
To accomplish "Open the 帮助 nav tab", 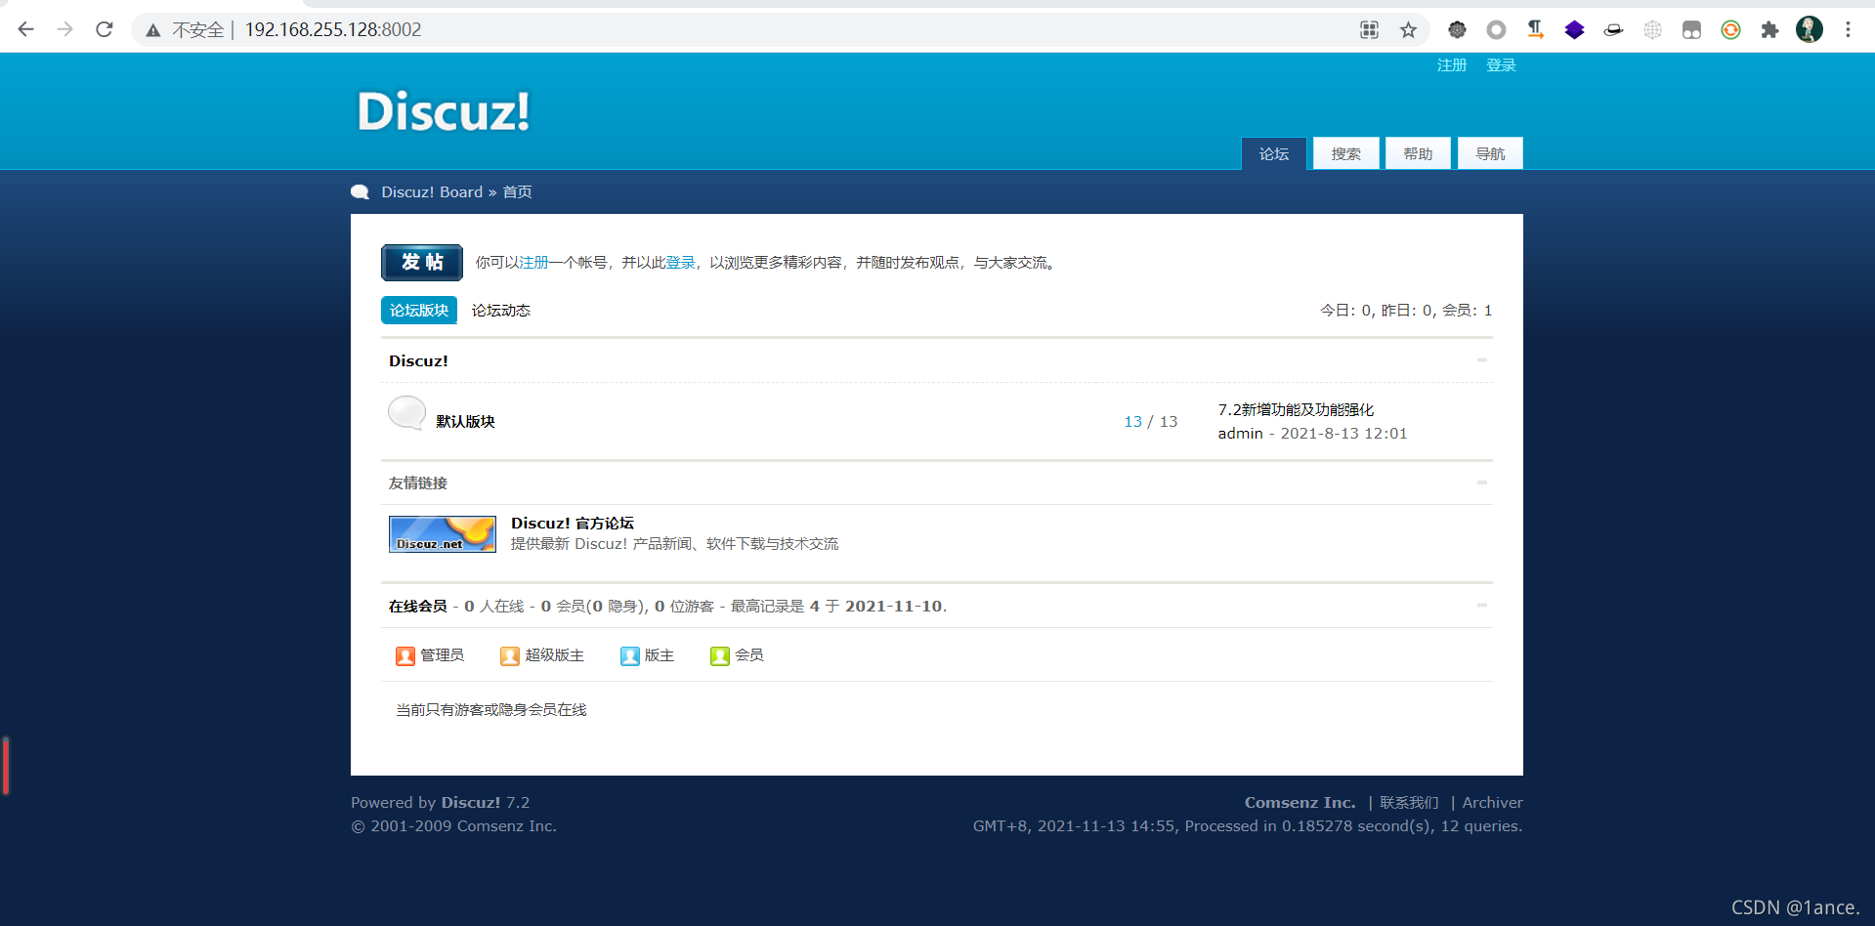I will (1418, 153).
